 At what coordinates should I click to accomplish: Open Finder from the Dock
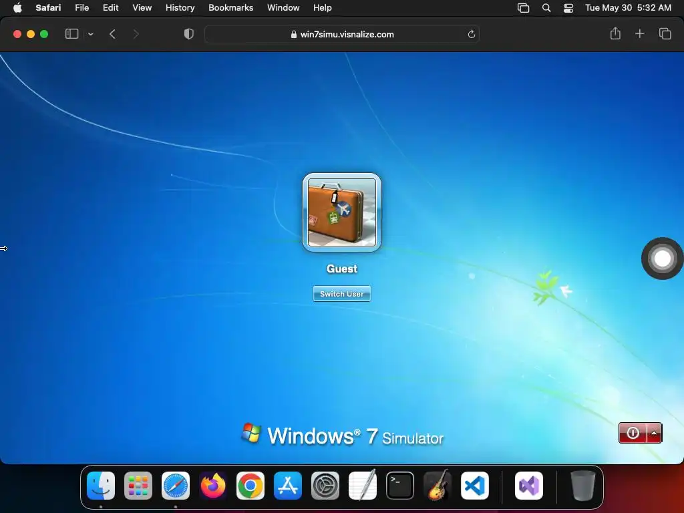coord(101,486)
